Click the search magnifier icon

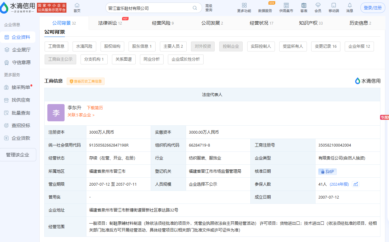click(195, 8)
